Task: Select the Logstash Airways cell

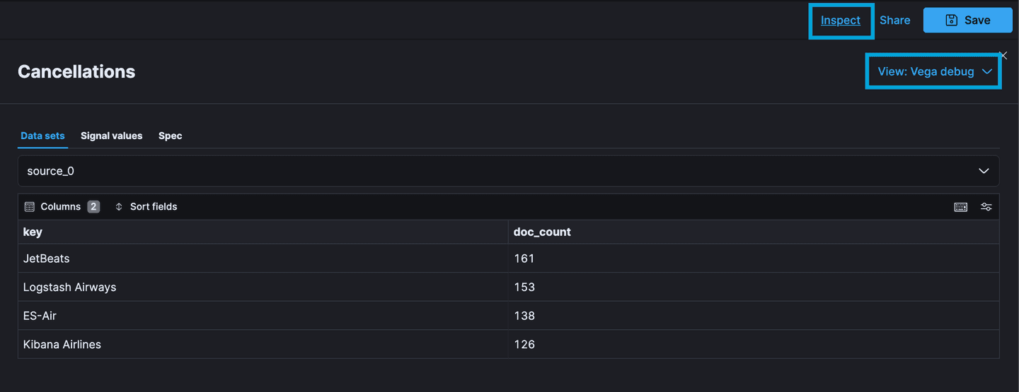Action: (x=69, y=287)
